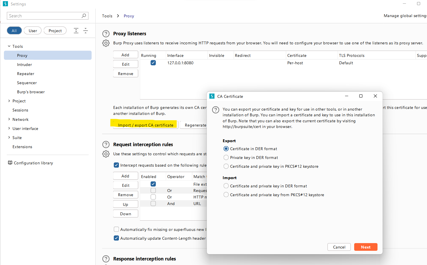The height and width of the screenshot is (265, 427).
Task: Collapse all settings sections icon
Action: 85,31
